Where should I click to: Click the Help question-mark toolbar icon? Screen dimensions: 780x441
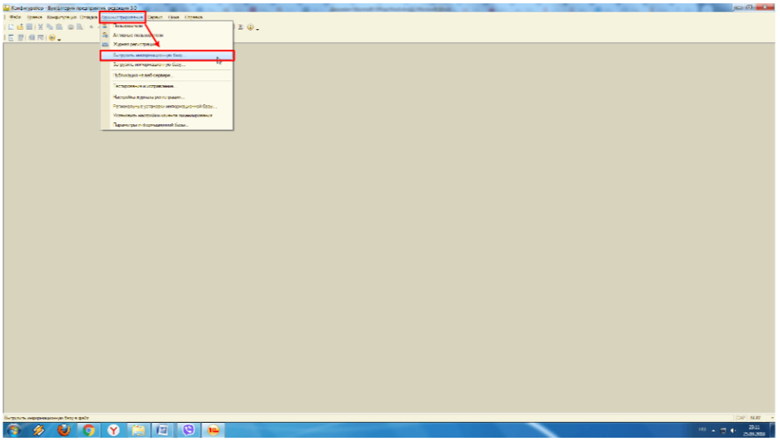251,27
